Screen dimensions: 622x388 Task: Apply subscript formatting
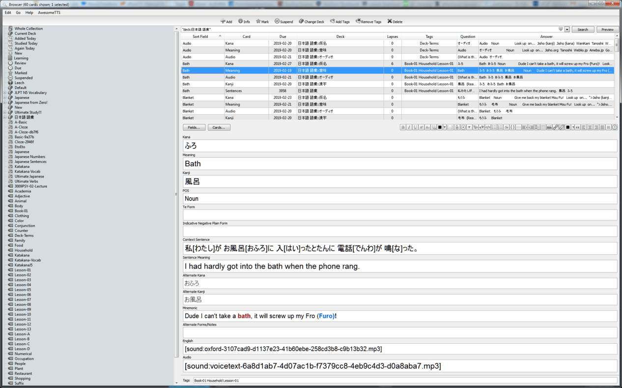tap(427, 127)
